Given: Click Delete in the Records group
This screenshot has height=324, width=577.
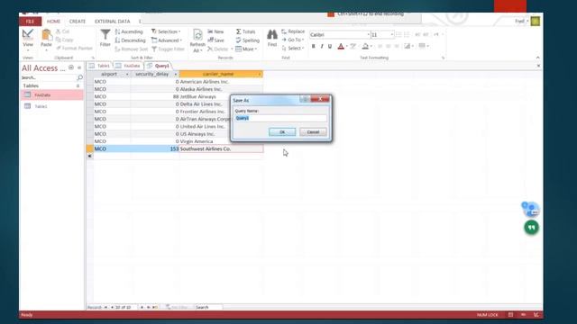Looking at the screenshot, I should pos(220,49).
